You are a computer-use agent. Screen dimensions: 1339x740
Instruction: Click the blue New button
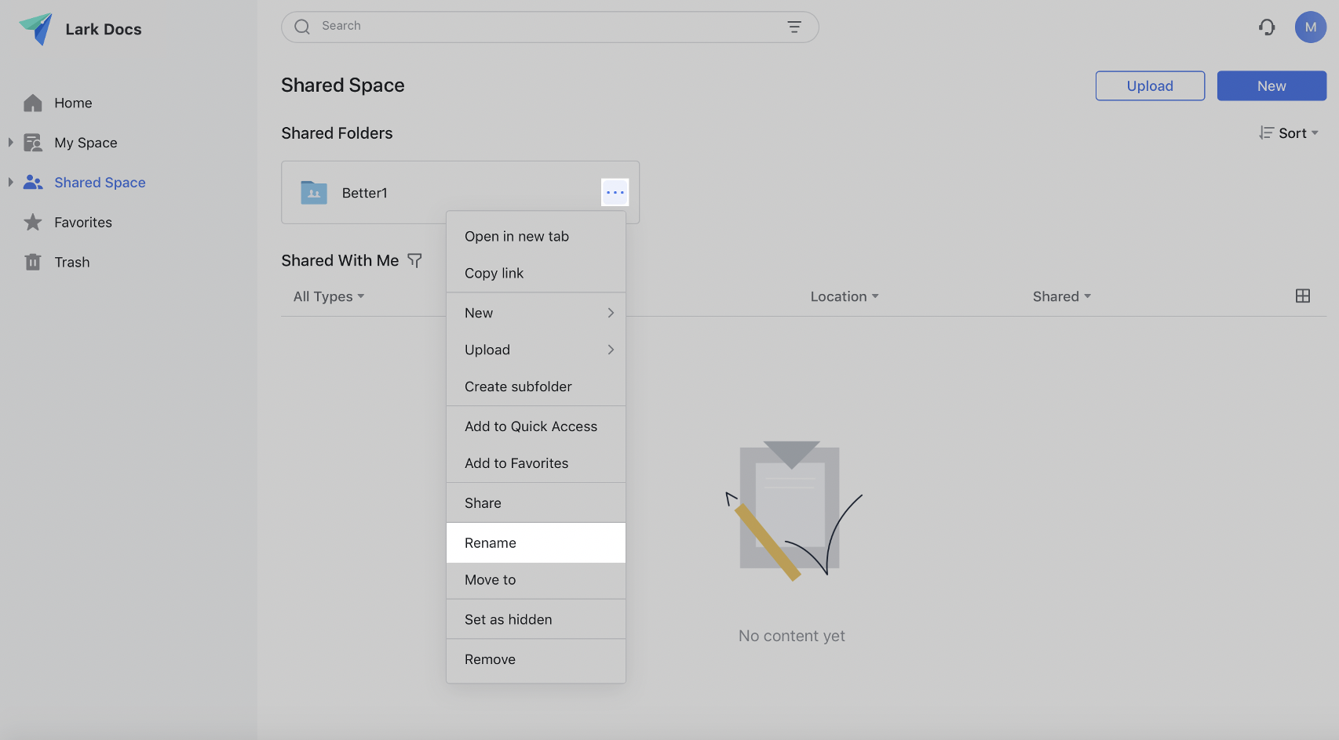coord(1271,86)
